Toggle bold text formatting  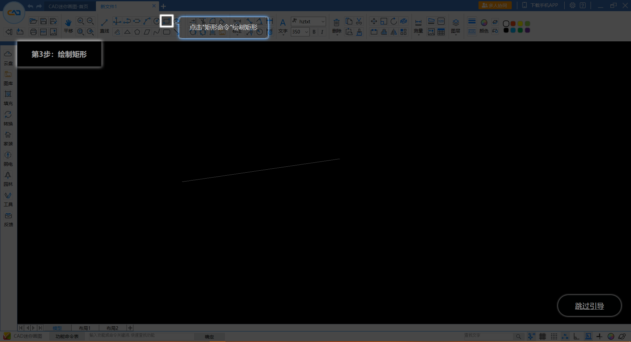coord(314,32)
